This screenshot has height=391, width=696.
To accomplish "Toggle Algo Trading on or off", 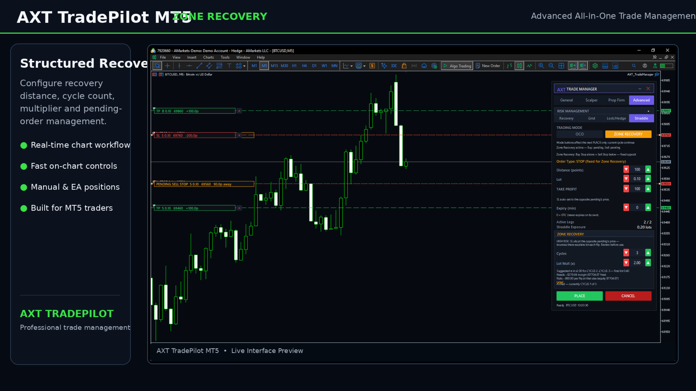I will click(x=457, y=66).
